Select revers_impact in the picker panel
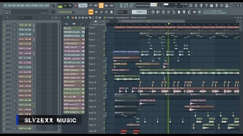Image resolution: width=243 pixels, height=136 pixels. 74,66
